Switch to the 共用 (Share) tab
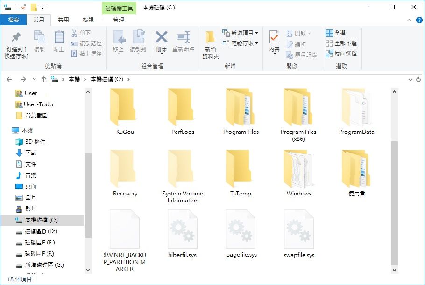Image resolution: width=425 pixels, height=285 pixels. [x=64, y=20]
